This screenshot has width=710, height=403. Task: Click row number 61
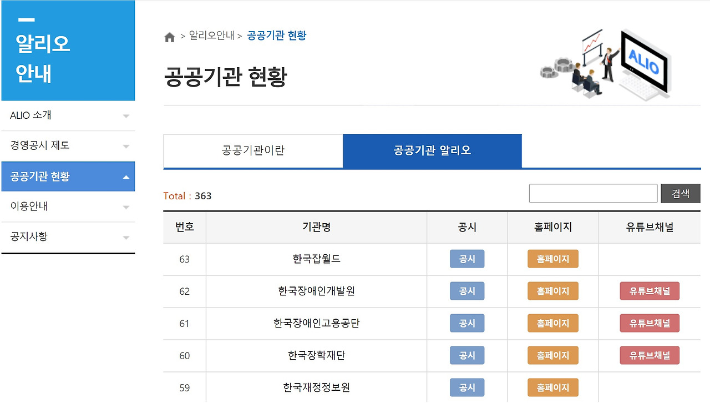pos(185,324)
